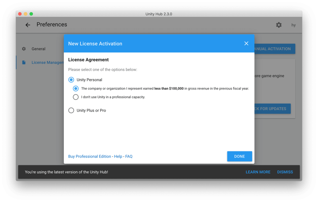
Task: Click the Unity Hub 2.3.0 window title
Action: point(159,14)
